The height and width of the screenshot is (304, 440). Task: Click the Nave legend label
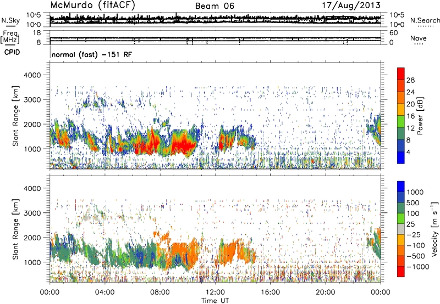pyautogui.click(x=418, y=38)
